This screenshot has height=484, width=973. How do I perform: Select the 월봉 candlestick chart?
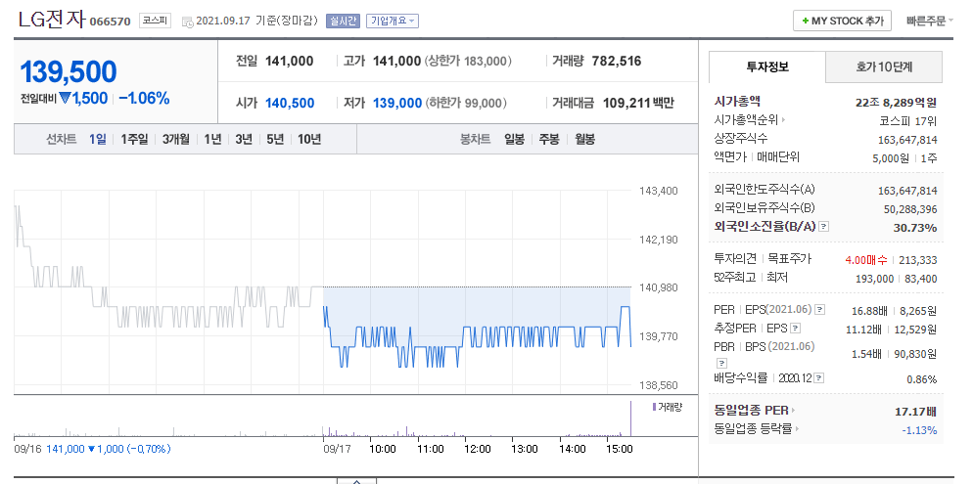(x=584, y=140)
